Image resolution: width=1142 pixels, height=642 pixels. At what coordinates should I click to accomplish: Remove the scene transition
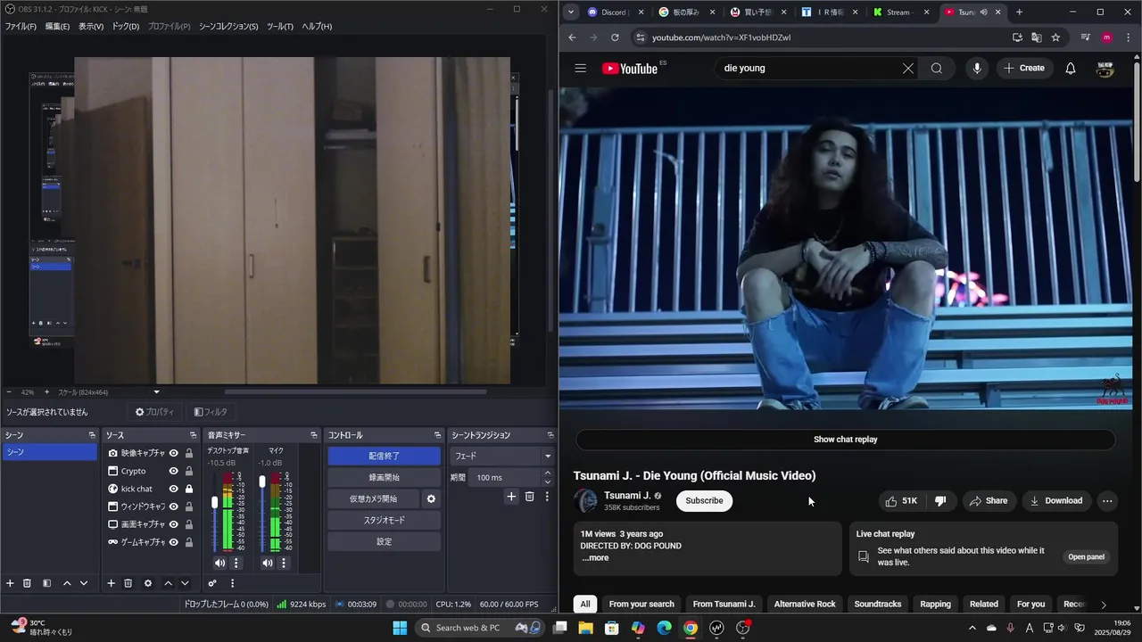[x=529, y=497]
